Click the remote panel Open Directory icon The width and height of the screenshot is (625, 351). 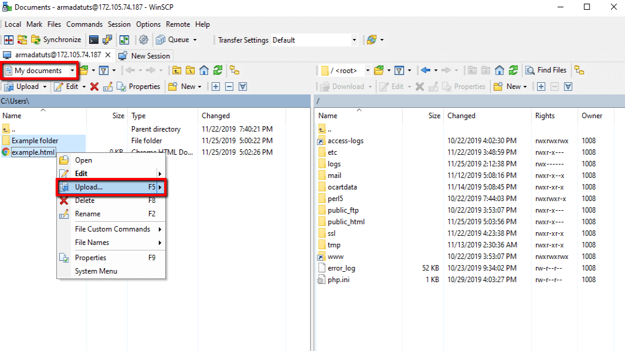[379, 71]
